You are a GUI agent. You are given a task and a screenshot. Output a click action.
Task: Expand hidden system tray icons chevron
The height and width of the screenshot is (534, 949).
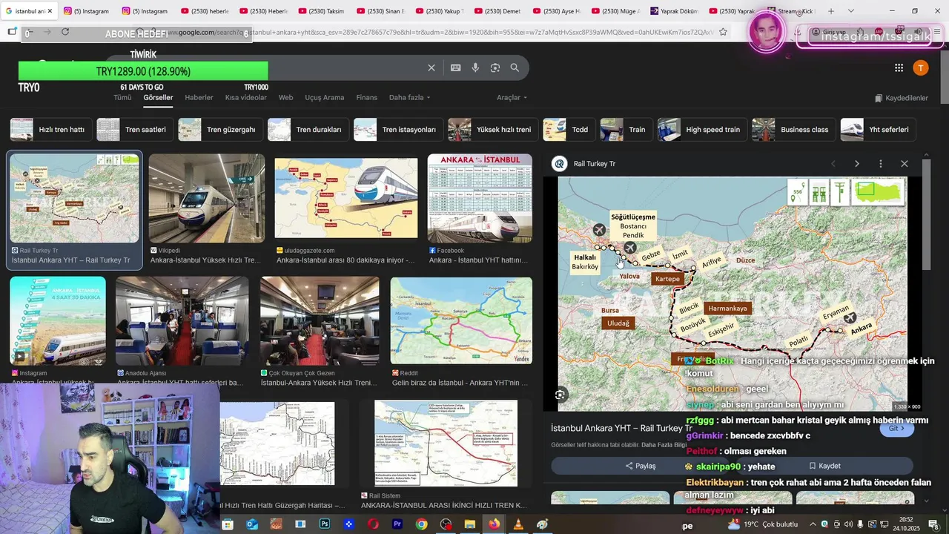click(x=813, y=524)
